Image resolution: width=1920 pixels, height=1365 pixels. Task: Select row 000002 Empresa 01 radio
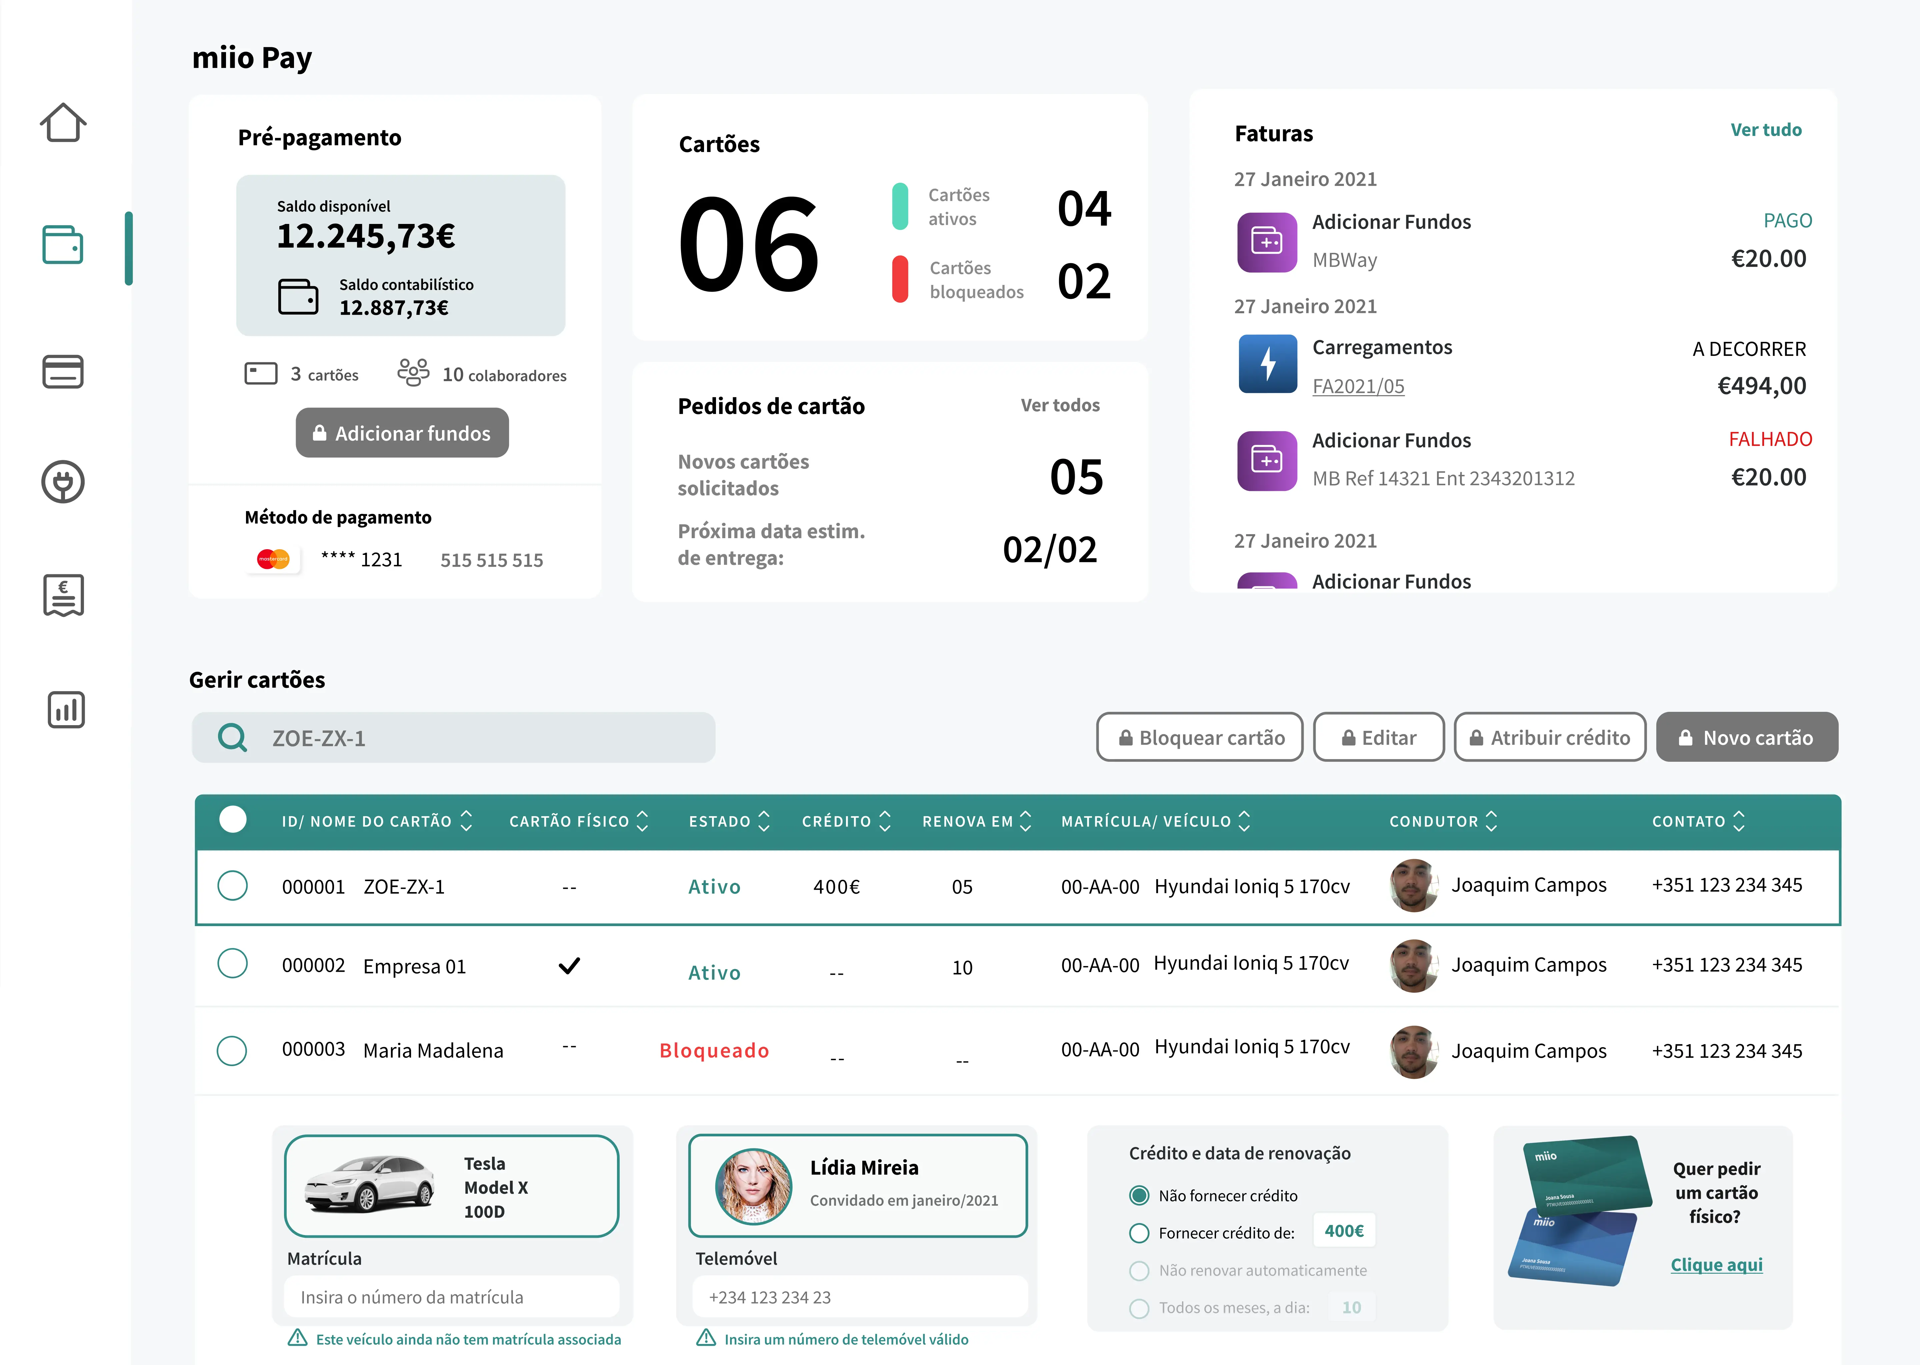(x=232, y=963)
